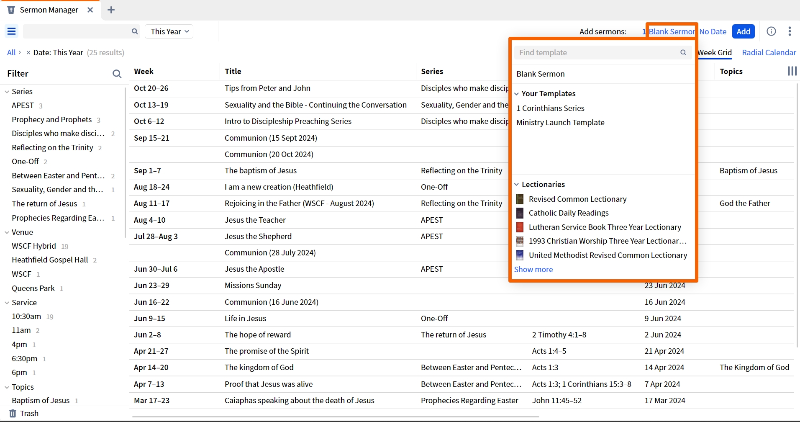Collapse the Venue filter section
The height and width of the screenshot is (422, 800).
[x=7, y=232]
